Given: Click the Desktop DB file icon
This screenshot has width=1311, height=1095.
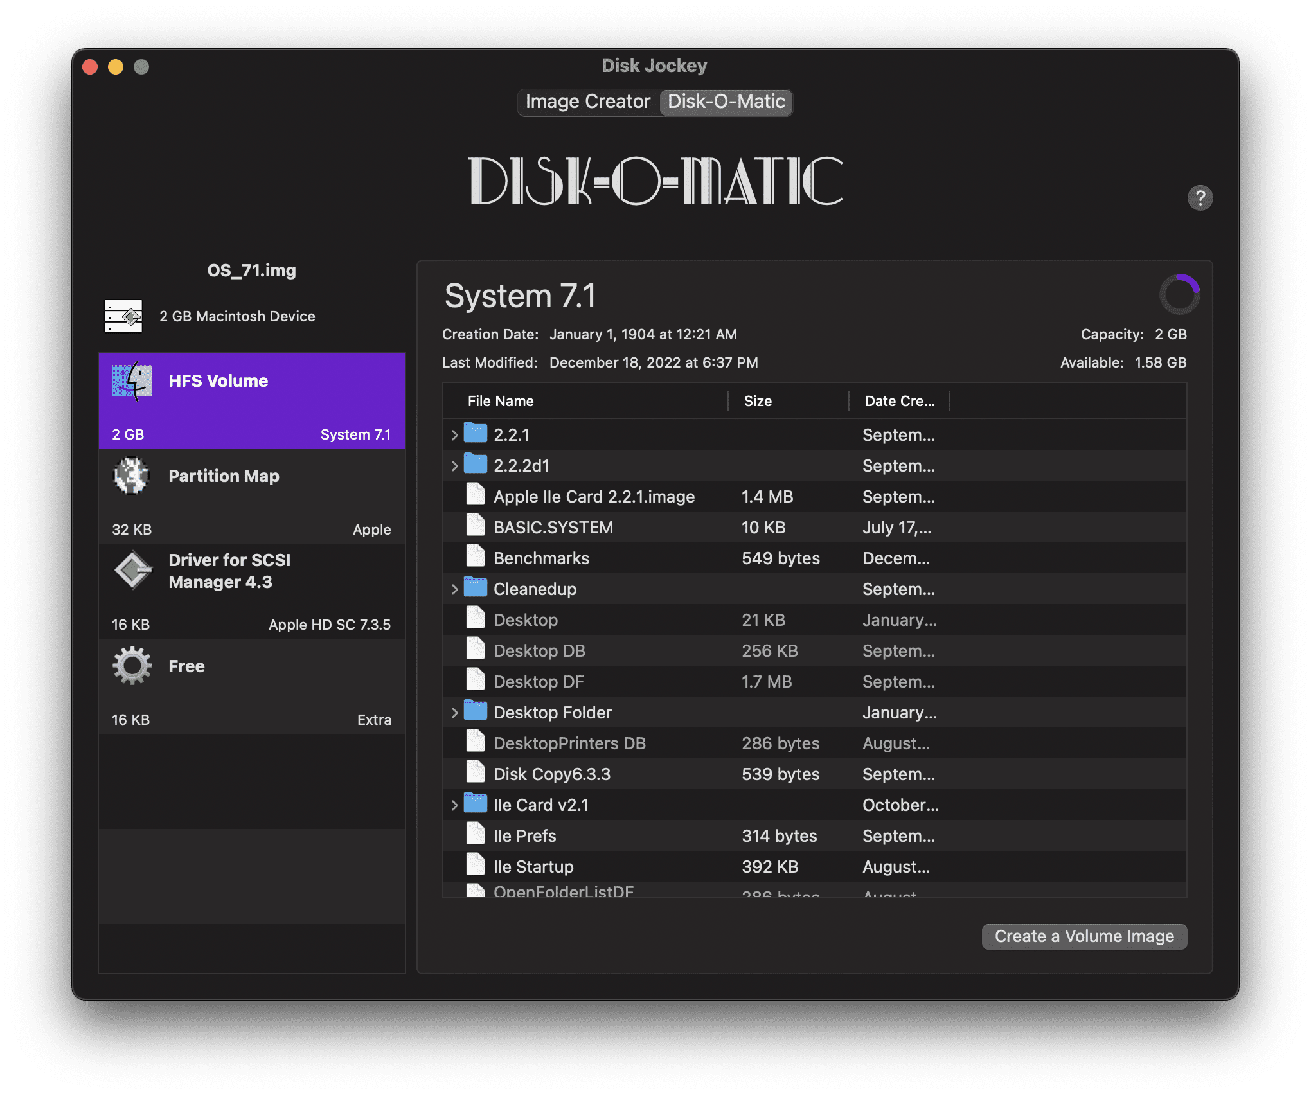Looking at the screenshot, I should [x=476, y=649].
